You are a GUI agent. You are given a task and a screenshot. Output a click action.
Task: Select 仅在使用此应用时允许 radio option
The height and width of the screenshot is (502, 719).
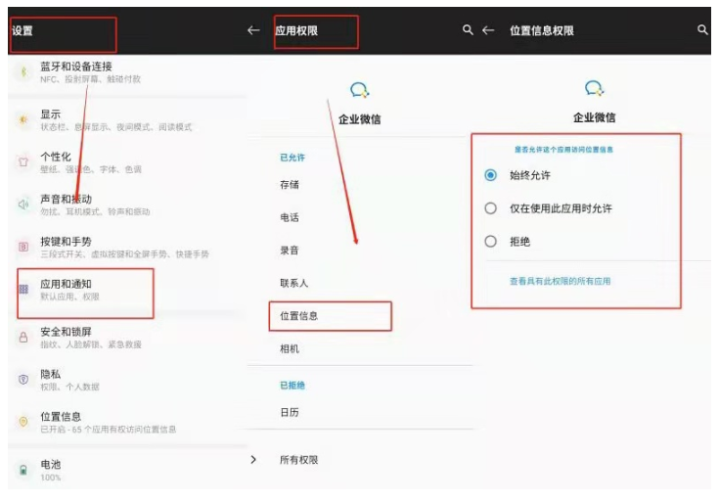click(491, 208)
